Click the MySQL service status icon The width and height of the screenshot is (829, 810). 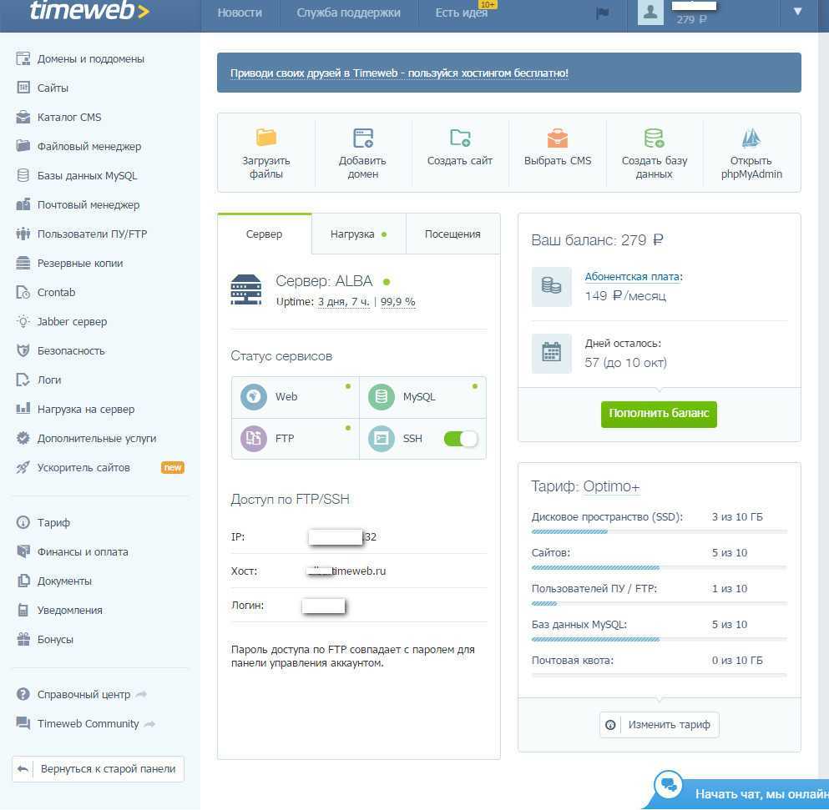click(382, 396)
